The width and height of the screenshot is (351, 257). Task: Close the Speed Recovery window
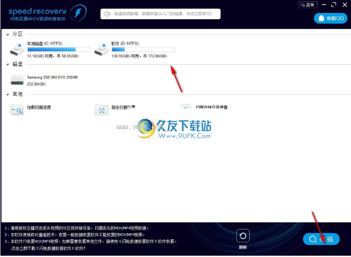click(x=345, y=5)
